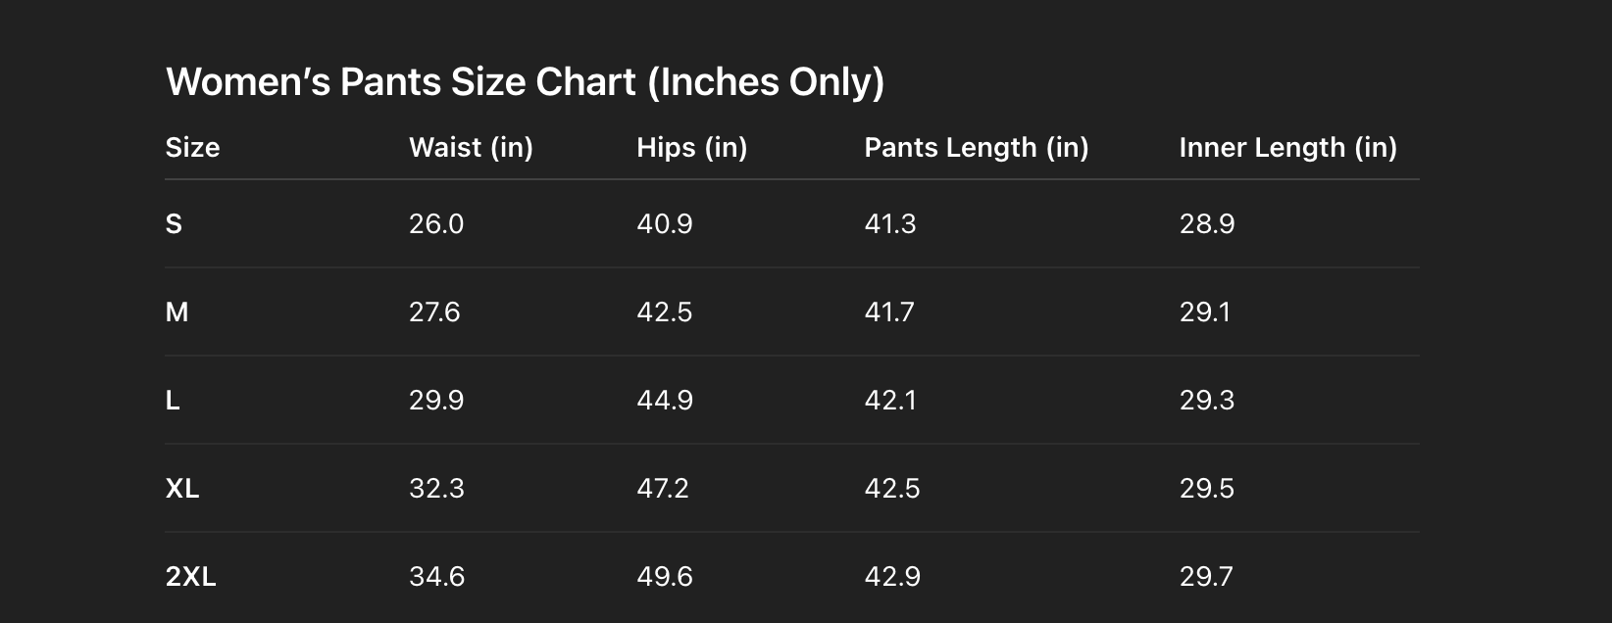
Task: Select the Pants Length (in) header
Action: point(976,148)
